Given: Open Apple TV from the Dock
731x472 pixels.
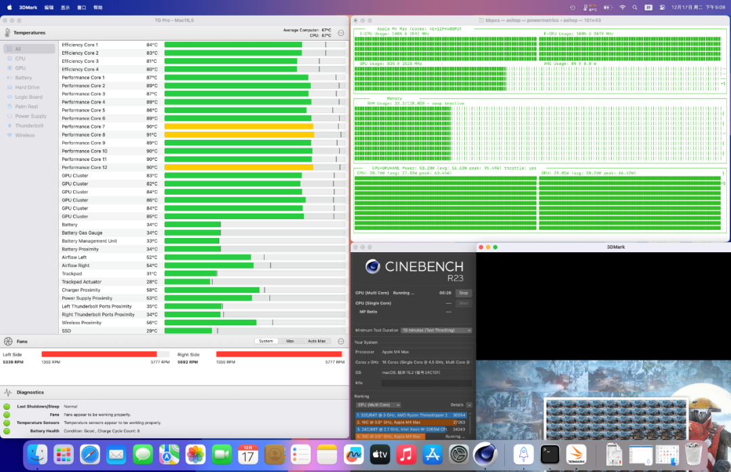Looking at the screenshot, I should pos(380,454).
